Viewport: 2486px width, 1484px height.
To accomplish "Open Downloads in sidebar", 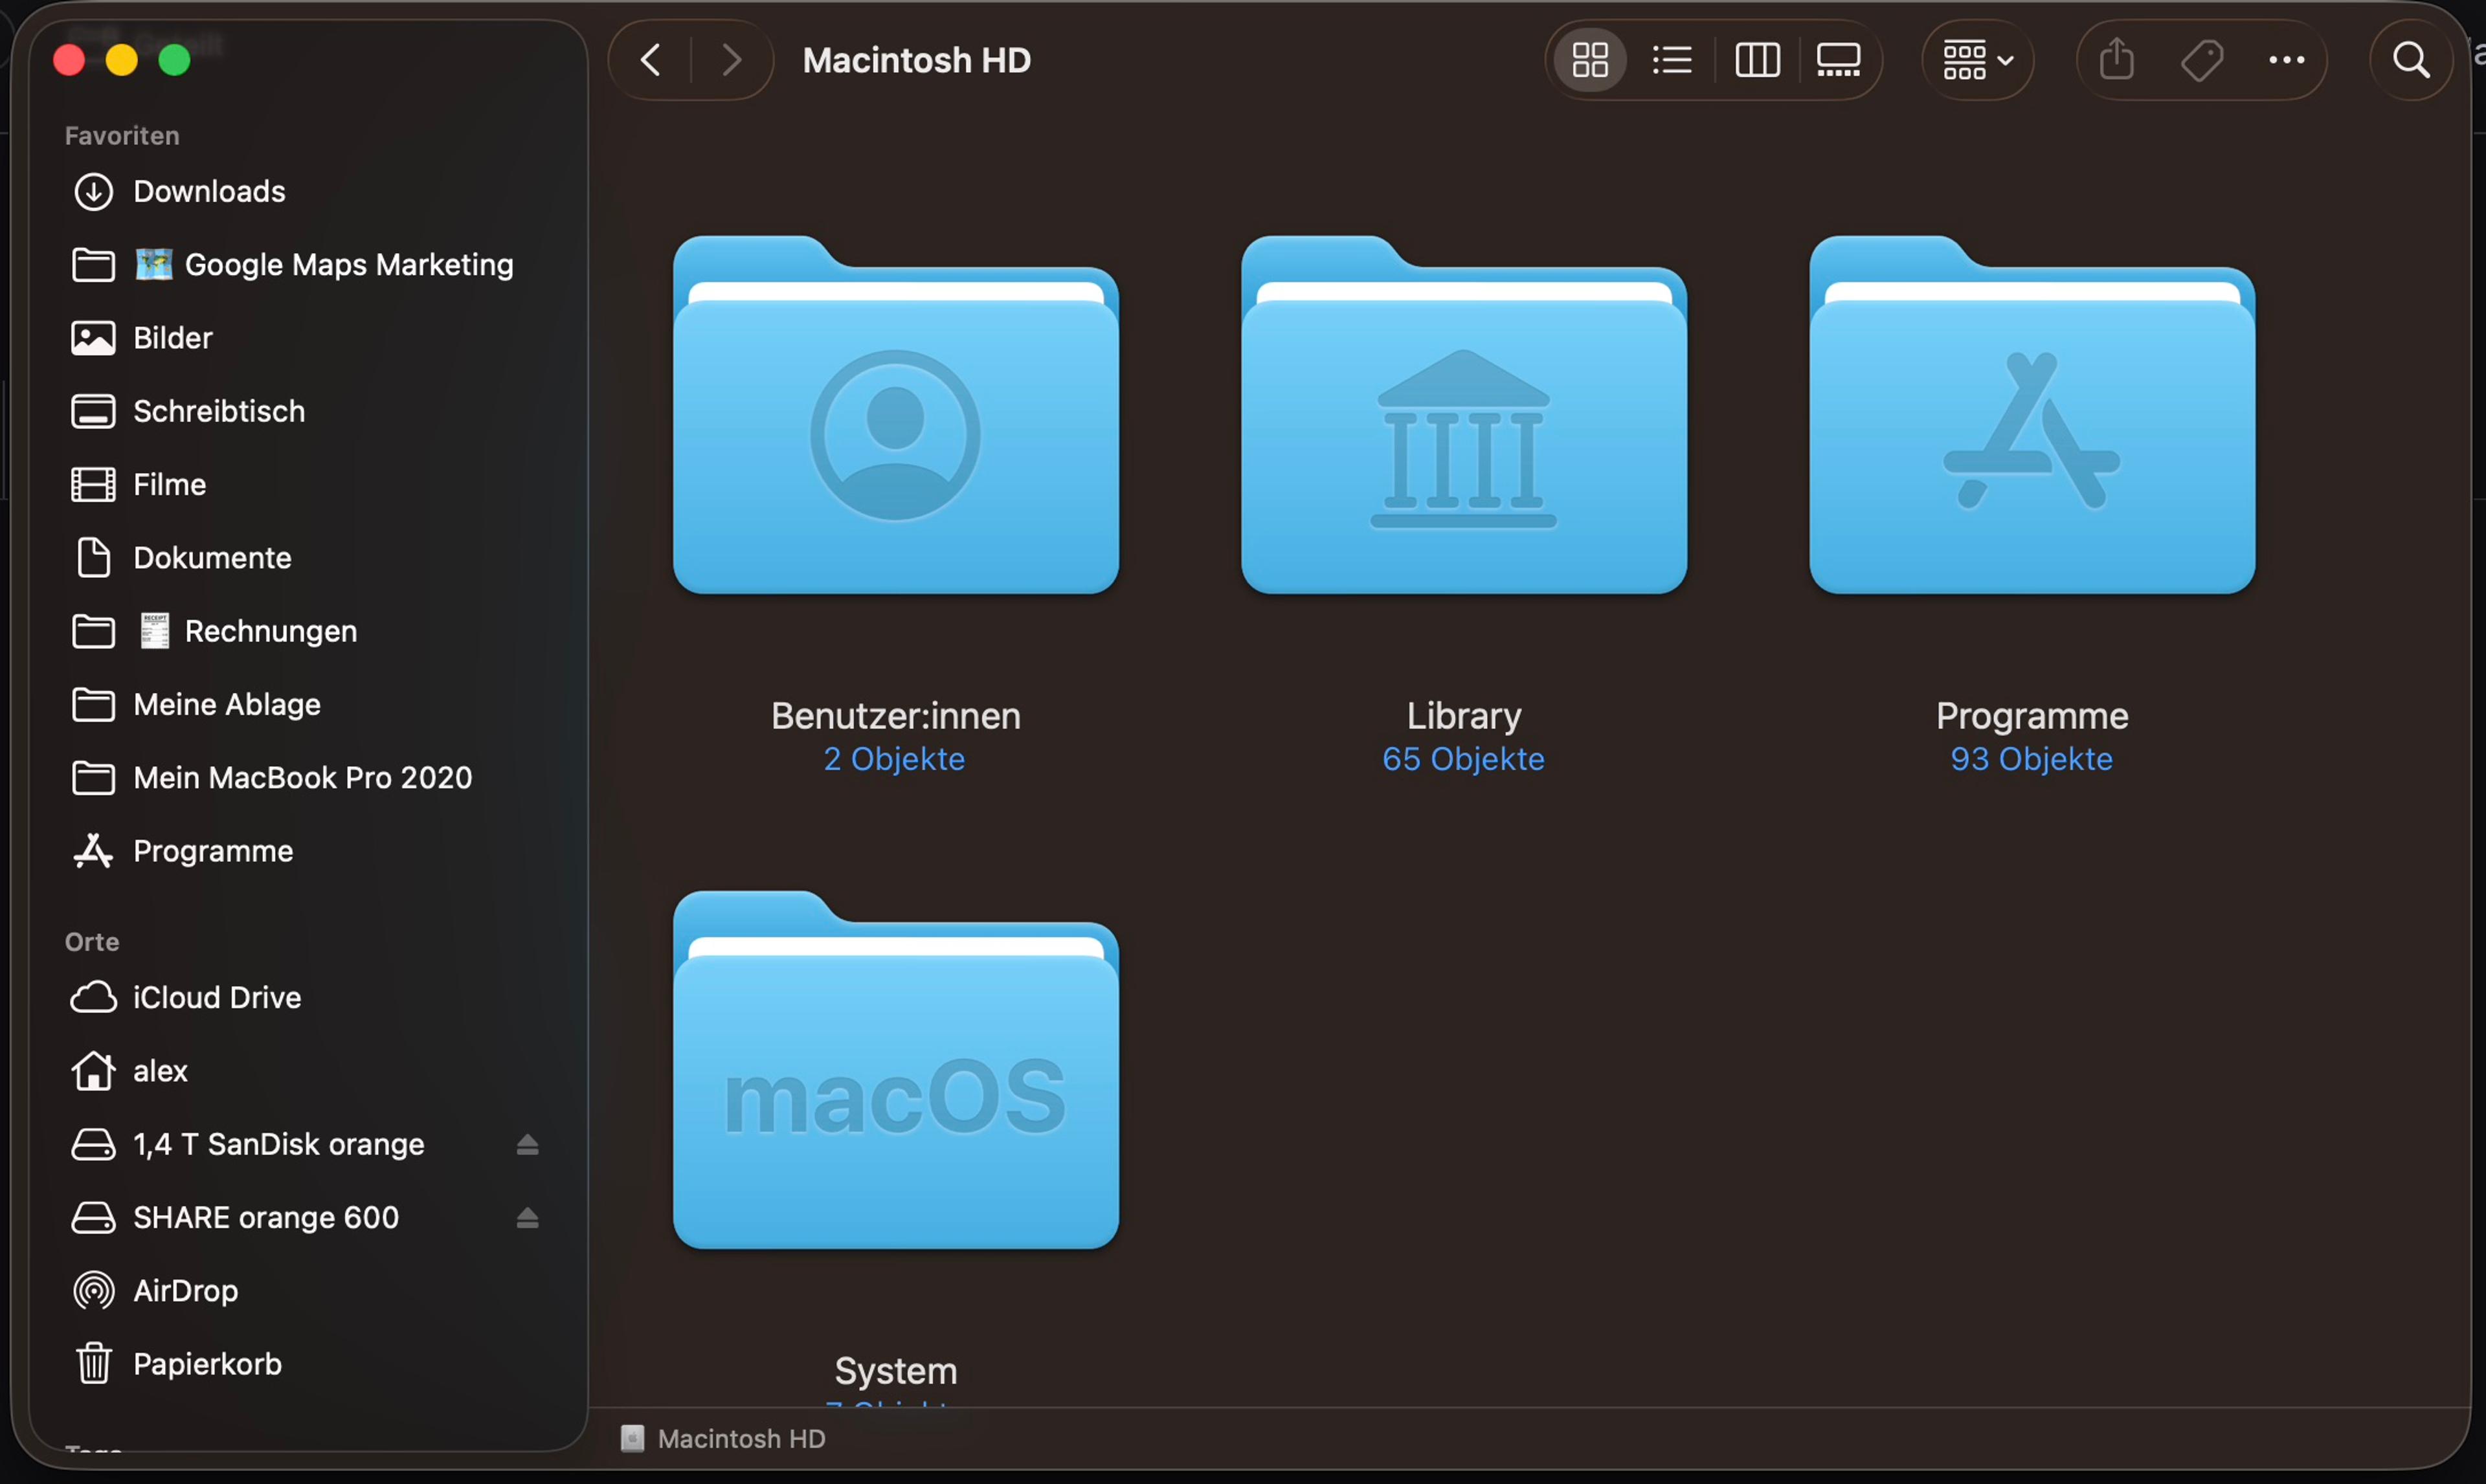I will [x=308, y=191].
